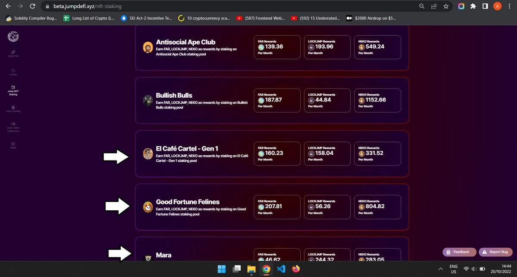This screenshot has height=277, width=517.
Task: Click Good Fortune Felines FAR reward 207.81
Action: (277, 207)
